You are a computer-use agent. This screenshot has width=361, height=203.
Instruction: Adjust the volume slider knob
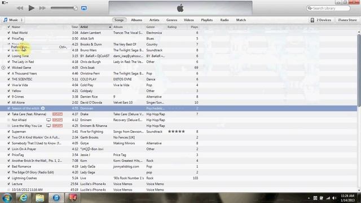(x=75, y=8)
